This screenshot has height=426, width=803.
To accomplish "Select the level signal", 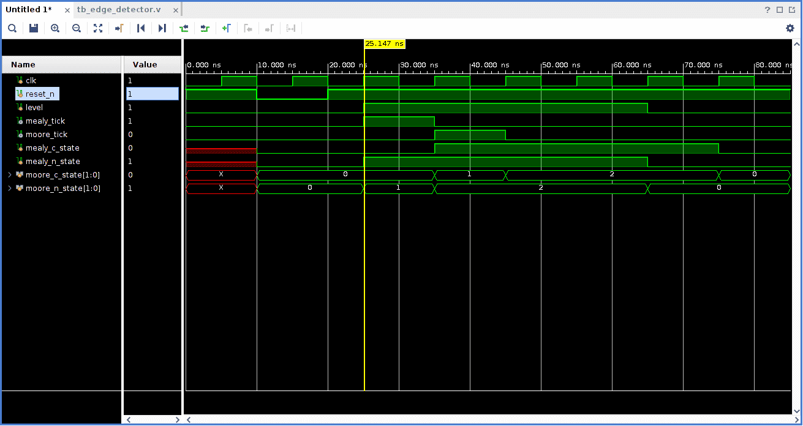I will (x=34, y=108).
